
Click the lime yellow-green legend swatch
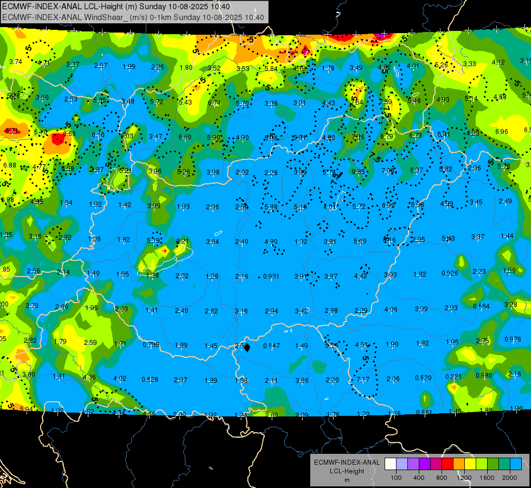tap(482, 464)
